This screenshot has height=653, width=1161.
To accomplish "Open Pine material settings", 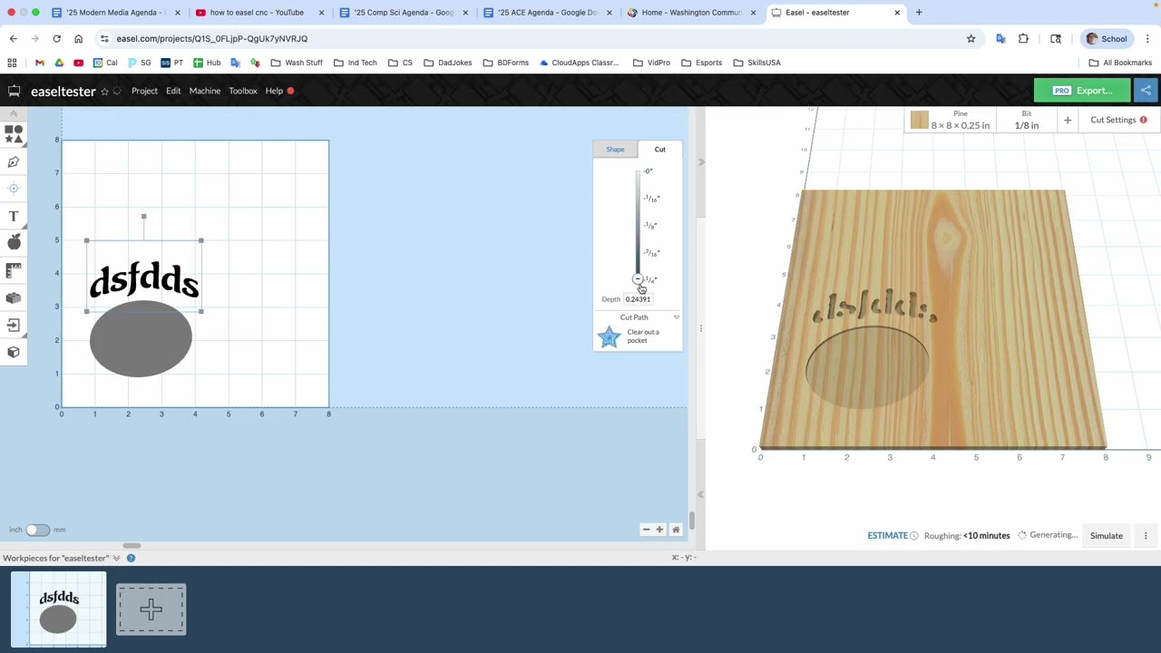I will click(960, 120).
